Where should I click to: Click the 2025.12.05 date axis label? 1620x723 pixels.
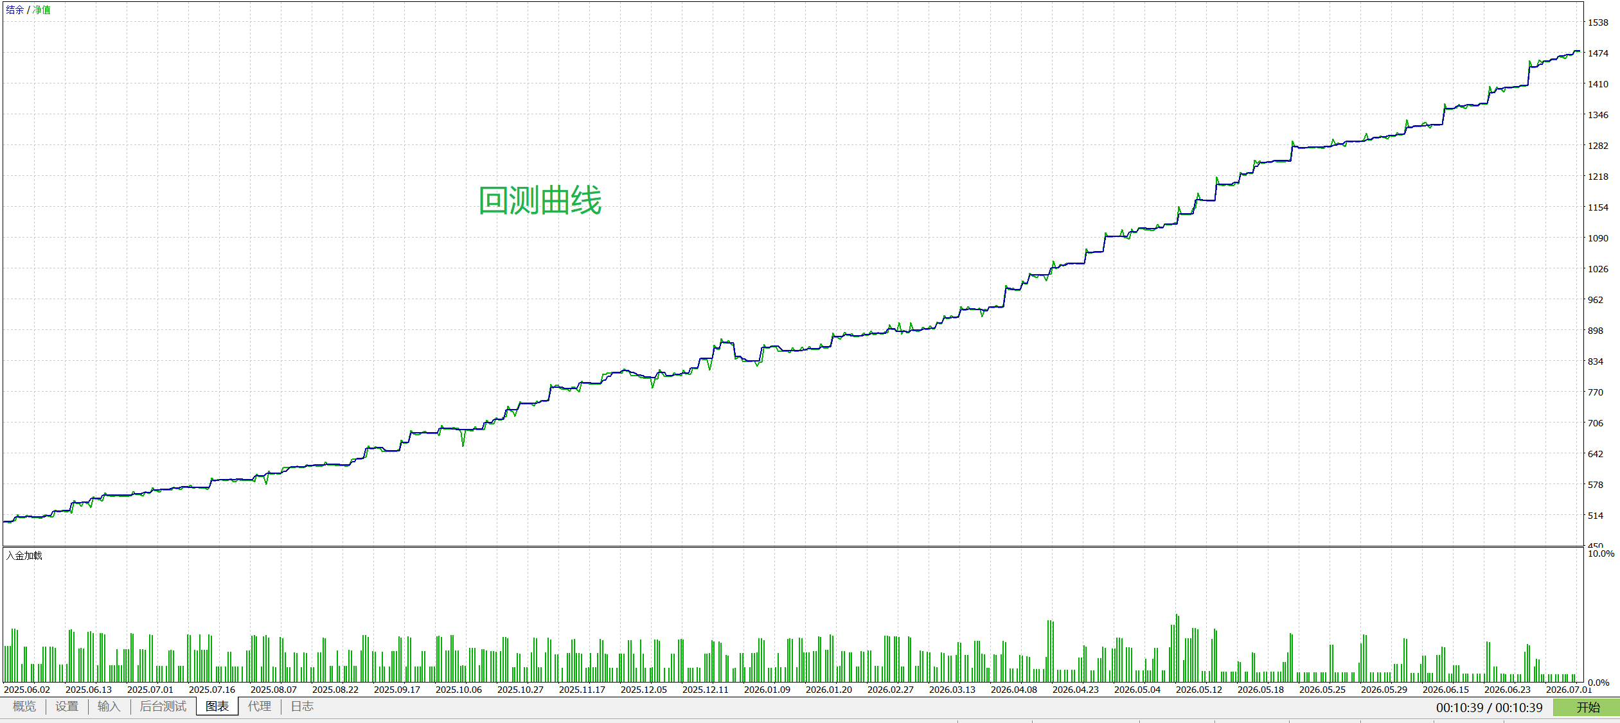coord(644,690)
